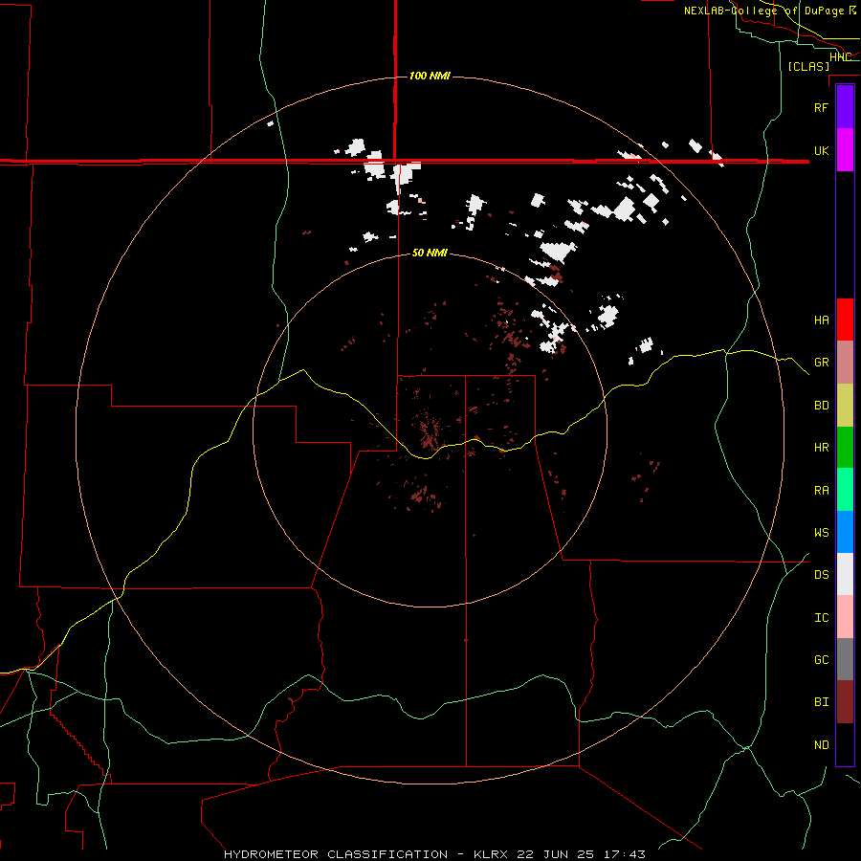This screenshot has width=861, height=861.
Task: Click the HHC product label
Action: point(840,57)
